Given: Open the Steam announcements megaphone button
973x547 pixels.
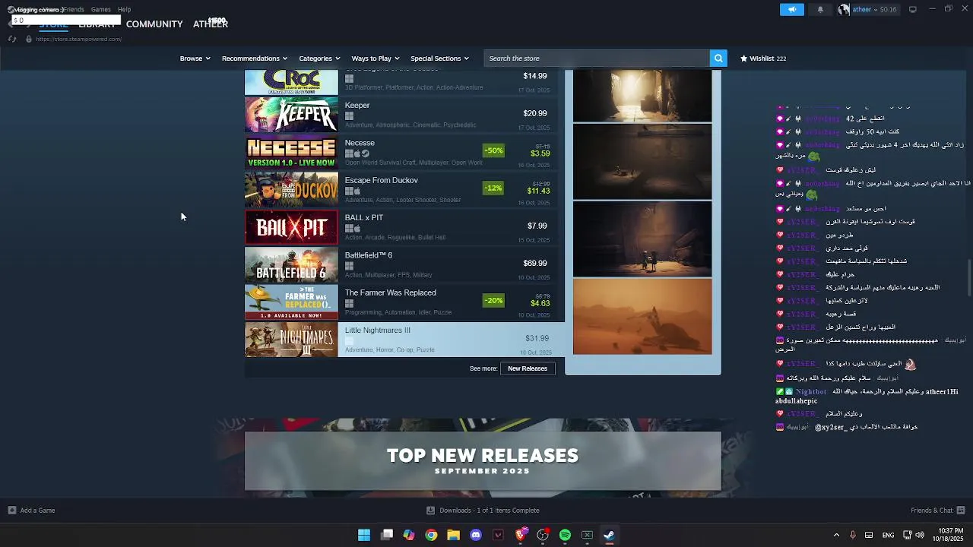Looking at the screenshot, I should click(791, 10).
